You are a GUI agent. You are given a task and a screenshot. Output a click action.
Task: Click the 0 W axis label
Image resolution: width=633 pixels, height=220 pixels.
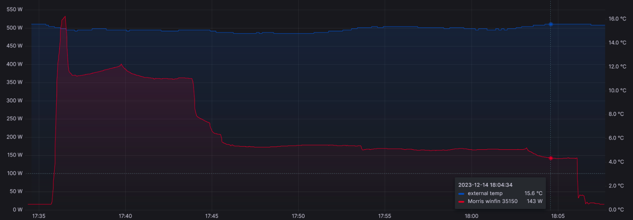tap(18, 209)
